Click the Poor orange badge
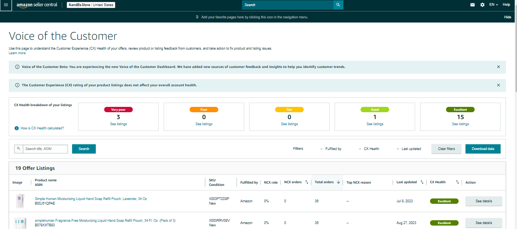Screen dimensions: 517x229 point(204,110)
